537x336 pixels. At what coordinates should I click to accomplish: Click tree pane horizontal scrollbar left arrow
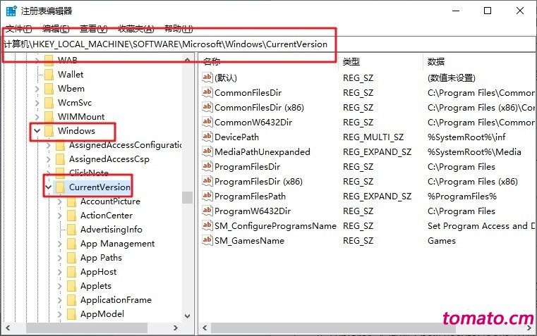(x=8, y=328)
